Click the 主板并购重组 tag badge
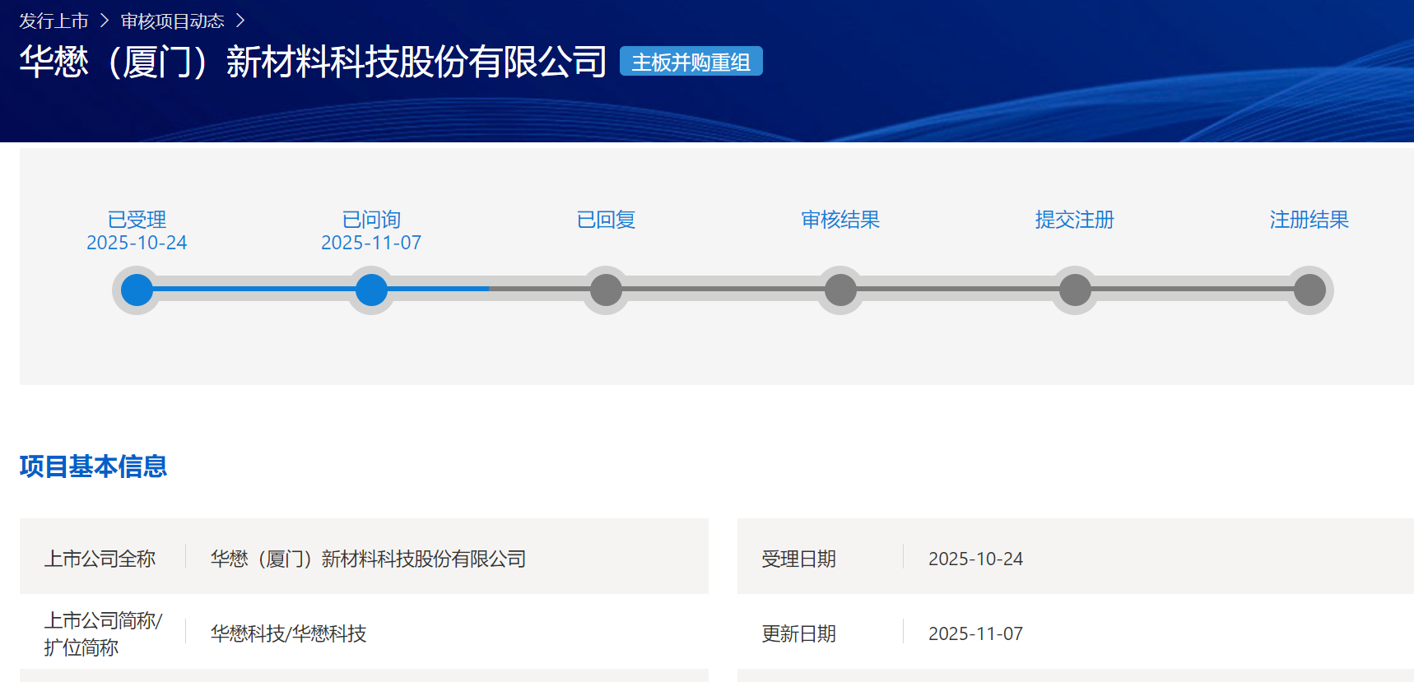 (691, 62)
